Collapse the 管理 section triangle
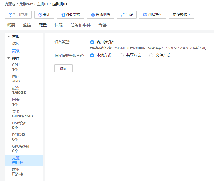 (x=9, y=36)
